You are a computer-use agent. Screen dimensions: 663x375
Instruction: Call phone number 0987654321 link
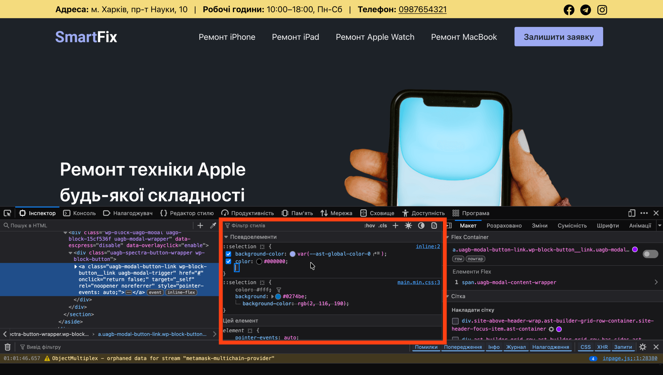422,9
